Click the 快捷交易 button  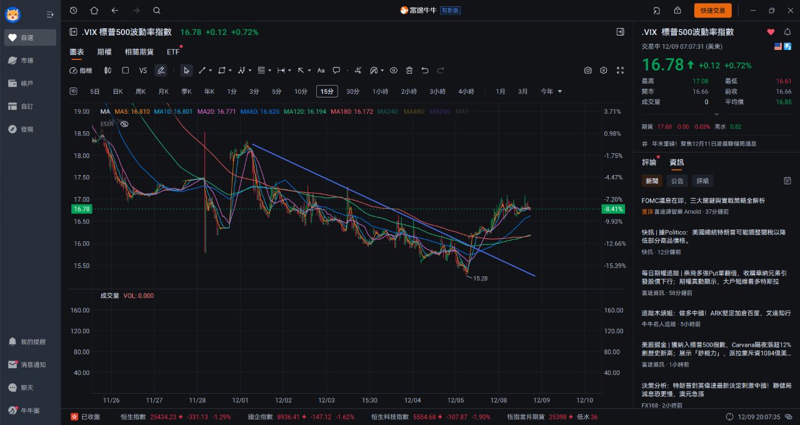tap(712, 11)
